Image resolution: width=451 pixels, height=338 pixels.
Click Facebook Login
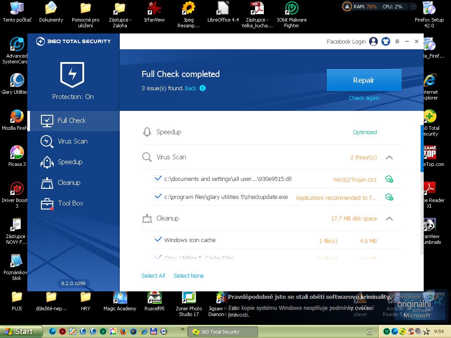(346, 42)
